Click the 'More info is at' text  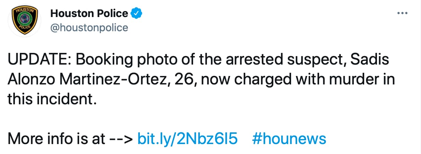click(55, 138)
